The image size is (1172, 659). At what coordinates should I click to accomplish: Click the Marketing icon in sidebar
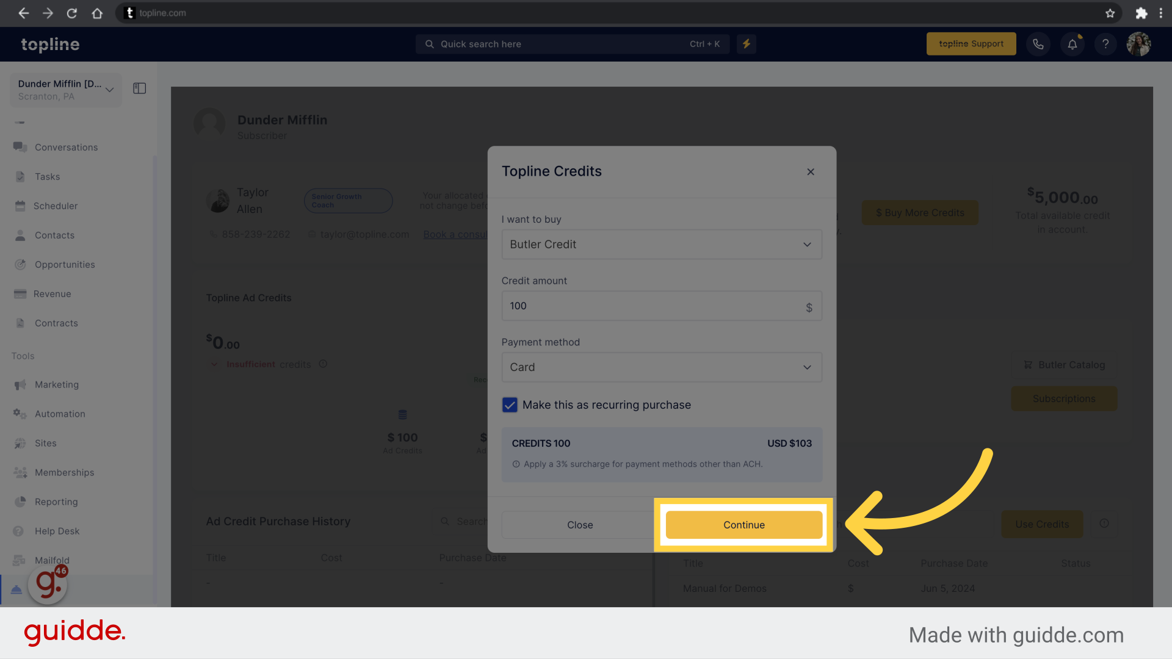[20, 384]
